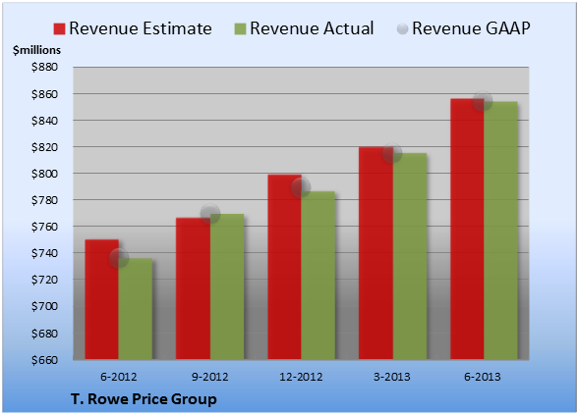Select the Revenue GAAP legend label

pyautogui.click(x=471, y=28)
